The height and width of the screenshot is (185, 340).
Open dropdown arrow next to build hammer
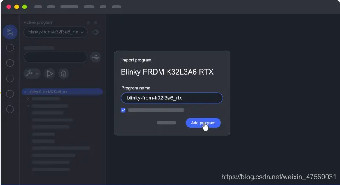[x=37, y=74]
